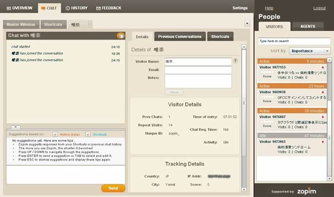Screen dimensions: 334x197
Task: Click red status dot for Visitor 1077153
Action: pos(323,67)
